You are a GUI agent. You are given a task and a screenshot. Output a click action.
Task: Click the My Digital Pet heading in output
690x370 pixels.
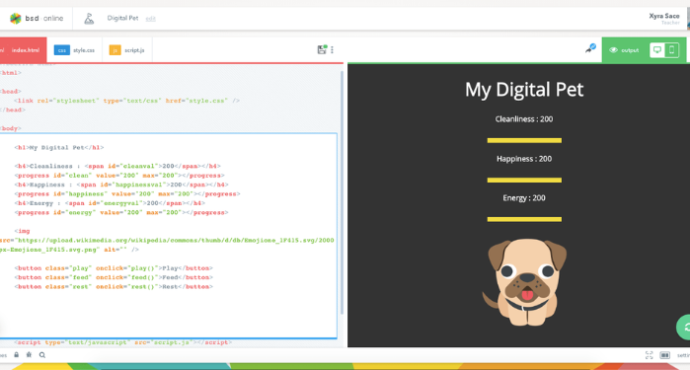(x=524, y=90)
